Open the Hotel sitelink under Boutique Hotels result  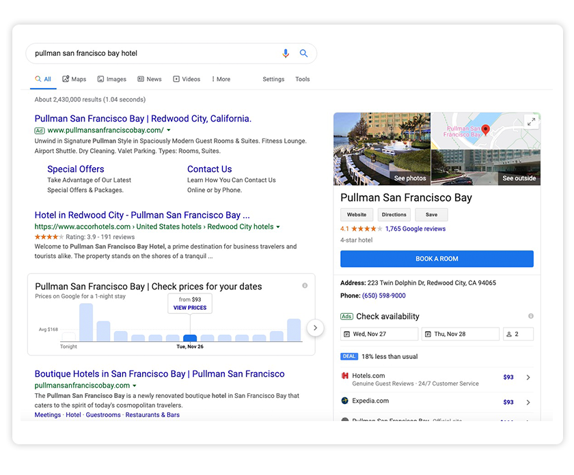pos(73,415)
